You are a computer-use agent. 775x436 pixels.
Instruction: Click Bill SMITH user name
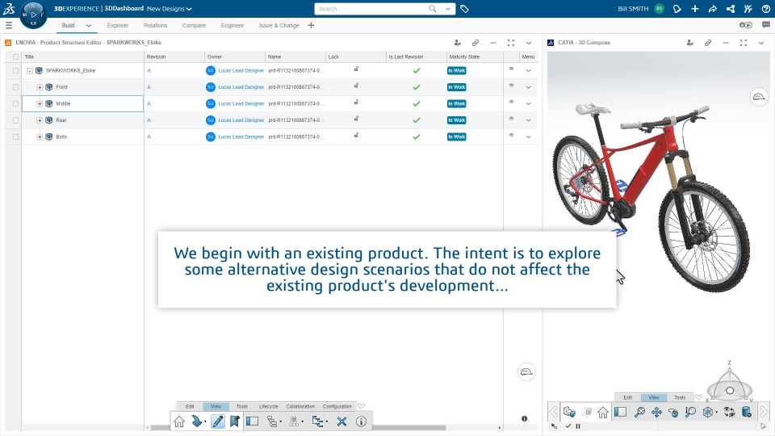pyautogui.click(x=633, y=9)
